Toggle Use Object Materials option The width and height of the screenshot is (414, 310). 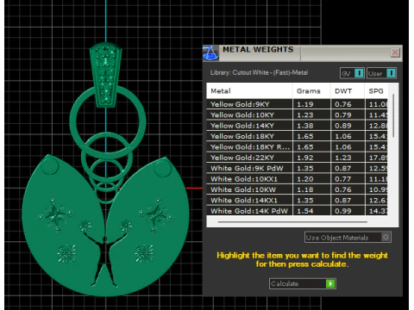click(x=348, y=238)
